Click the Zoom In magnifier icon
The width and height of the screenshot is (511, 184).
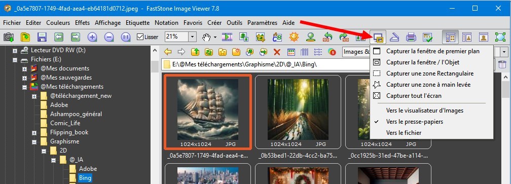[x=92, y=37]
